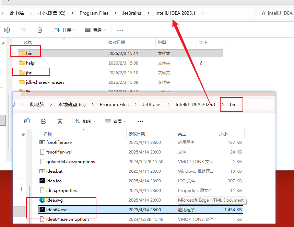Select the bin folder in the back window
294x227 pixels.
[120, 53]
